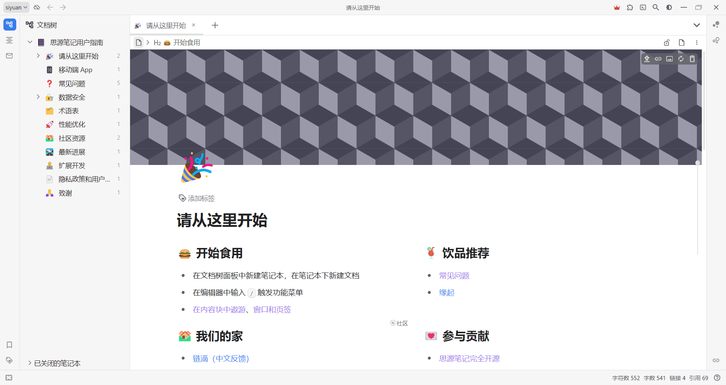Open 常见问题 in the document tree

(x=72, y=83)
